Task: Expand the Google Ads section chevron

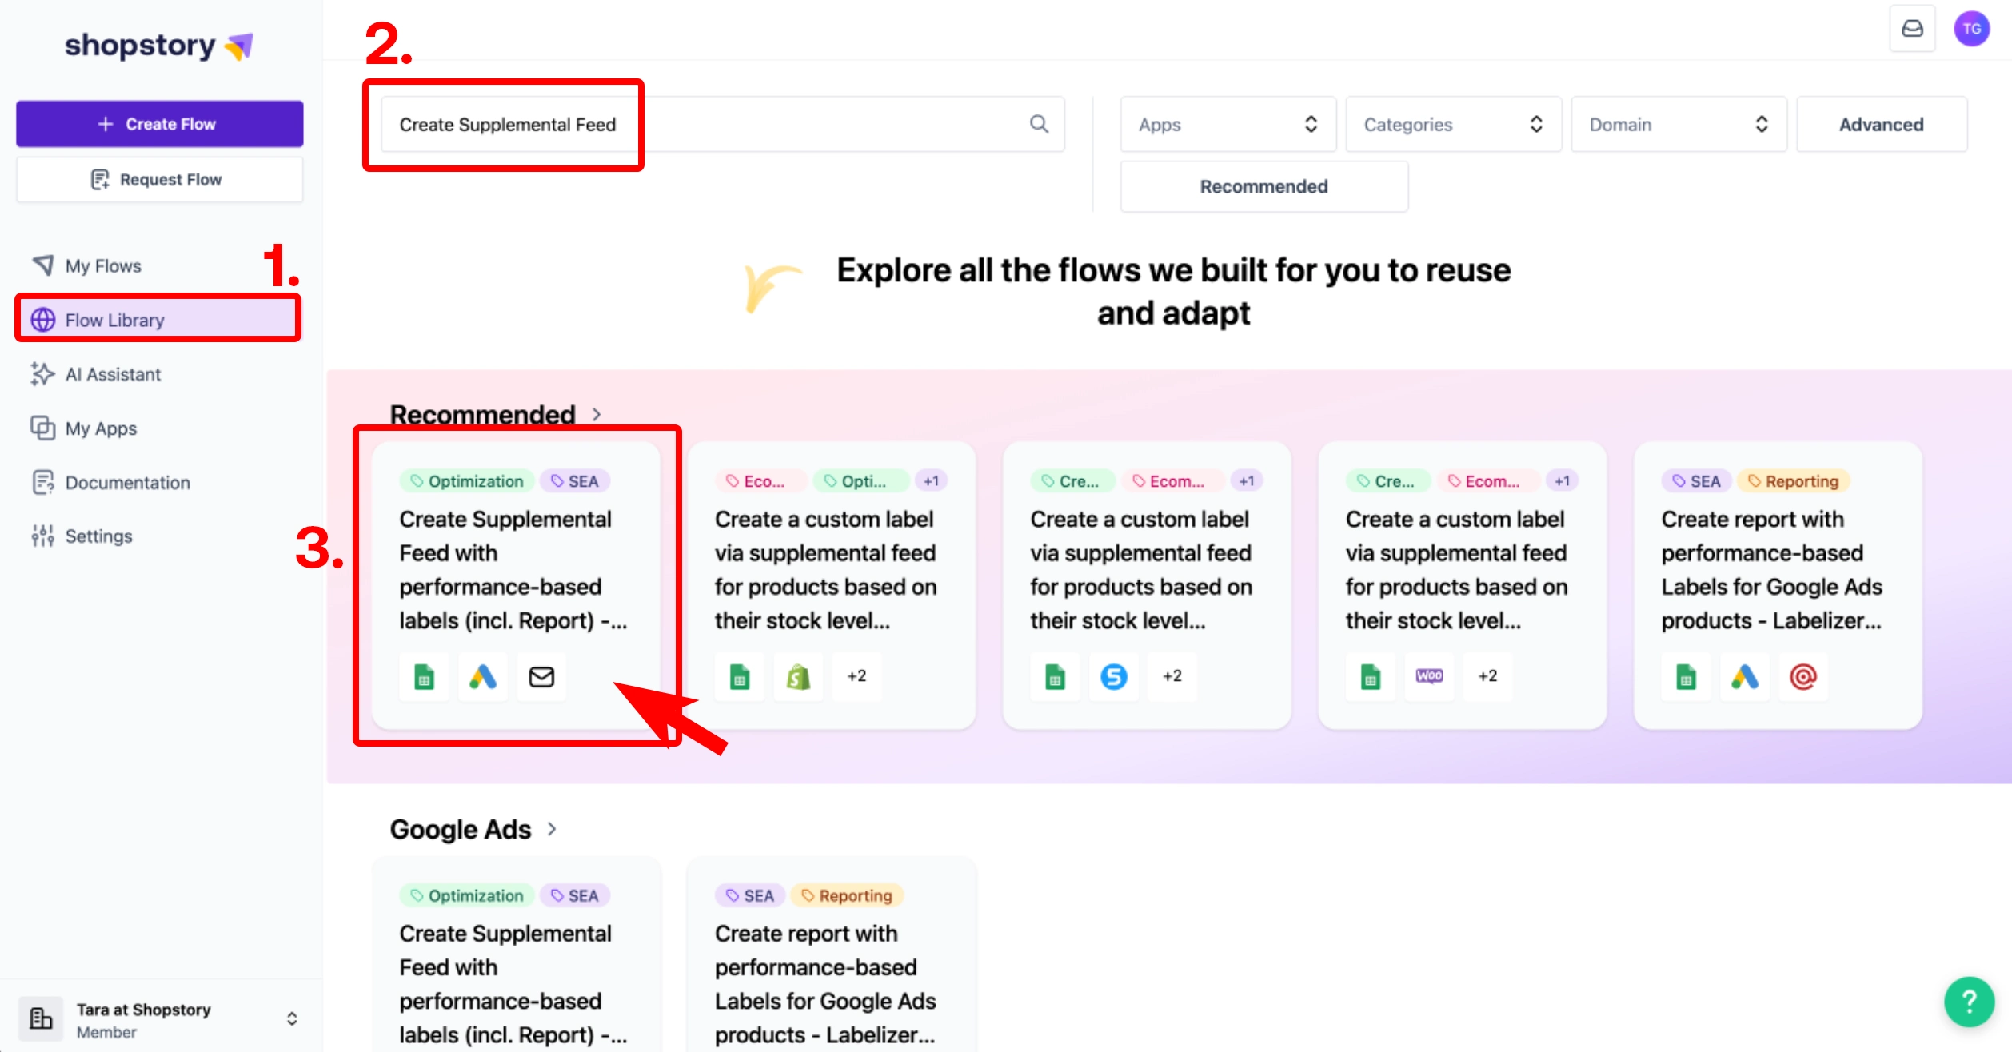Action: pos(552,829)
